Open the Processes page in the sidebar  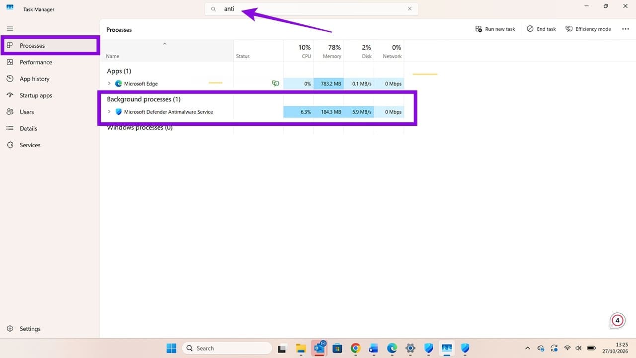tap(50, 46)
